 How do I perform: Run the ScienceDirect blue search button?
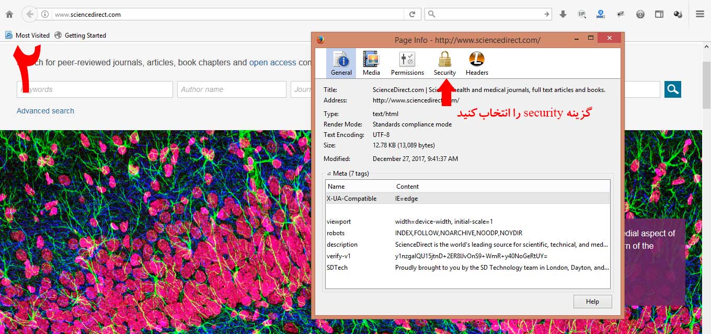pyautogui.click(x=673, y=89)
